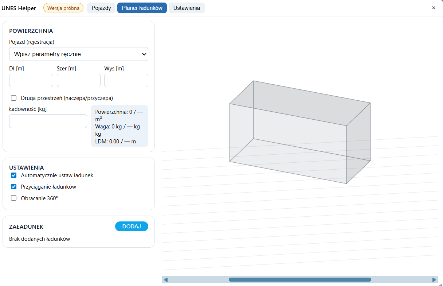Screen dimensions: 443x286
Task: Open the vehicle registration dropdown
Action: click(78, 54)
